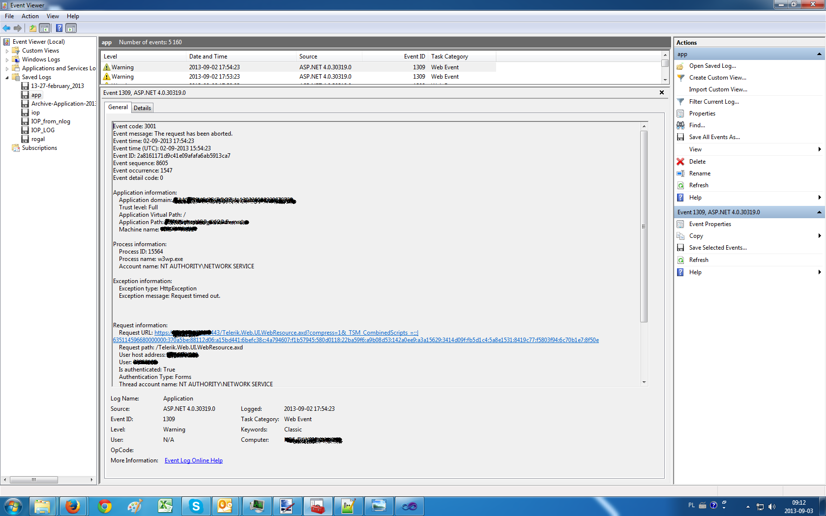Click Import Custom View action
The image size is (826, 516).
(x=718, y=89)
